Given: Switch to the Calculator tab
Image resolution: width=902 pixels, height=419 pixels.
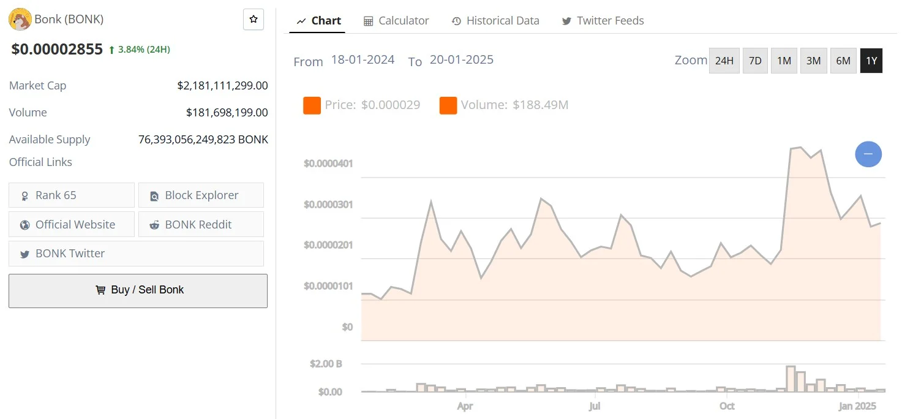Looking at the screenshot, I should pos(396,20).
